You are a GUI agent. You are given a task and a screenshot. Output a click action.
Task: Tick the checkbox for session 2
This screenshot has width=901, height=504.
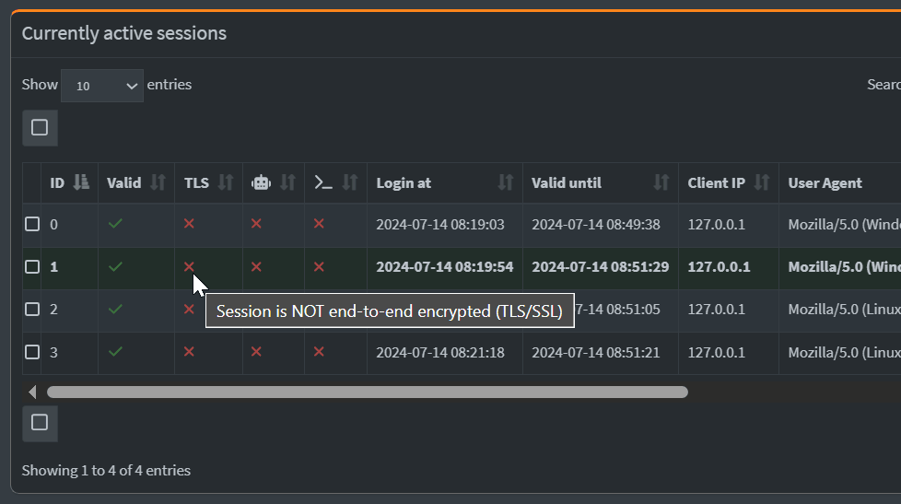[32, 310]
